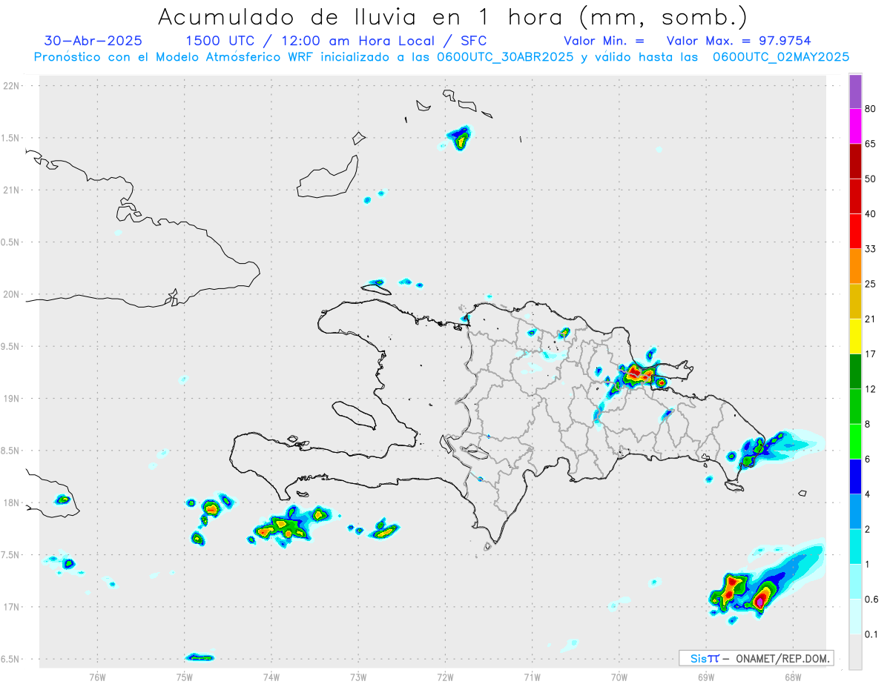Select the longitude label "75W"
Image resolution: width=890 pixels, height=687 pixels.
(184, 676)
